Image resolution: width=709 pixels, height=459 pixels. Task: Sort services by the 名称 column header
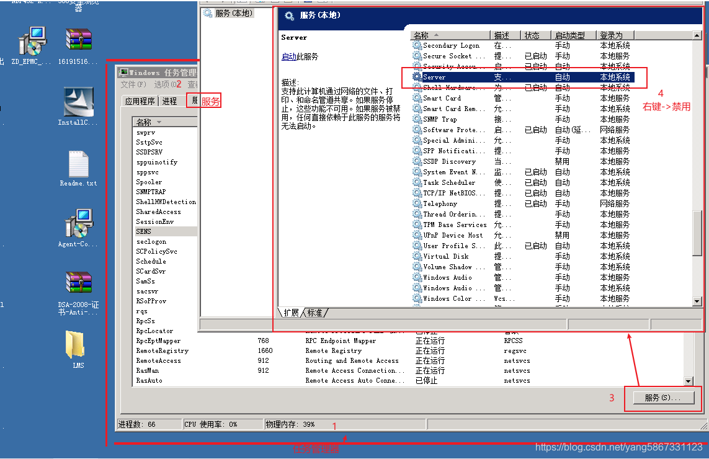(x=450, y=35)
